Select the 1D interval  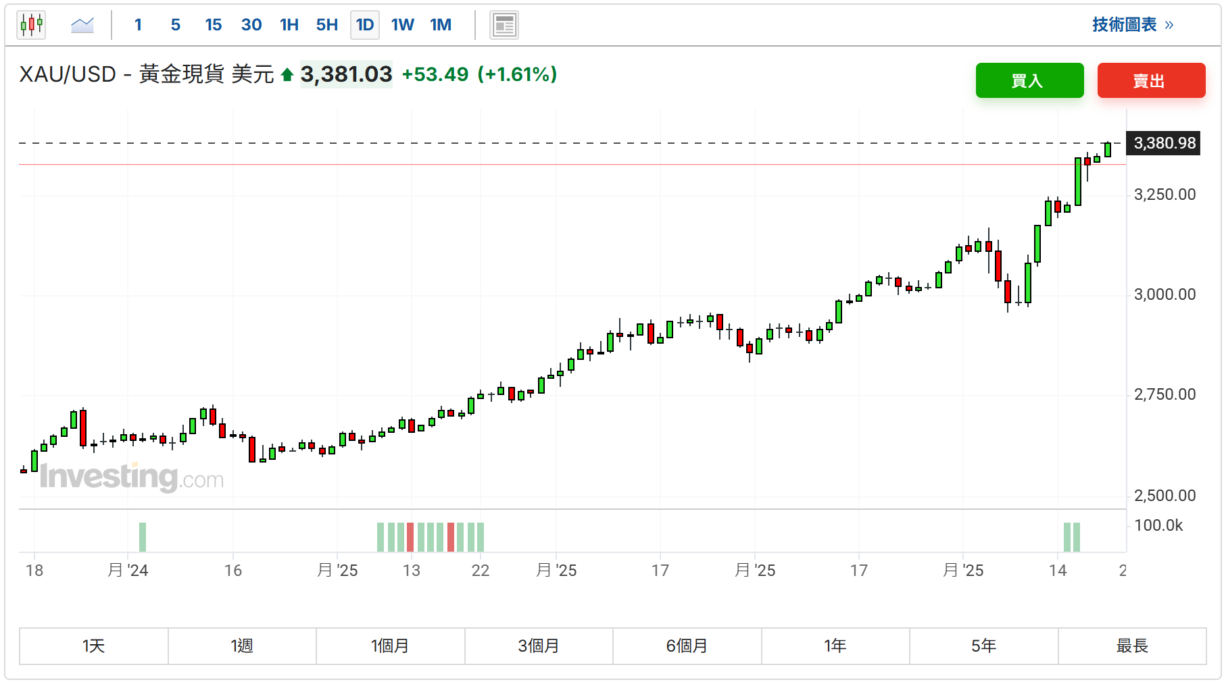point(365,25)
